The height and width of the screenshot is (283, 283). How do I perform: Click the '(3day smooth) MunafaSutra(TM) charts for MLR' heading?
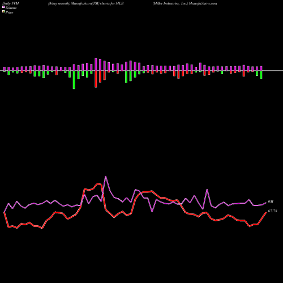click(86, 3)
